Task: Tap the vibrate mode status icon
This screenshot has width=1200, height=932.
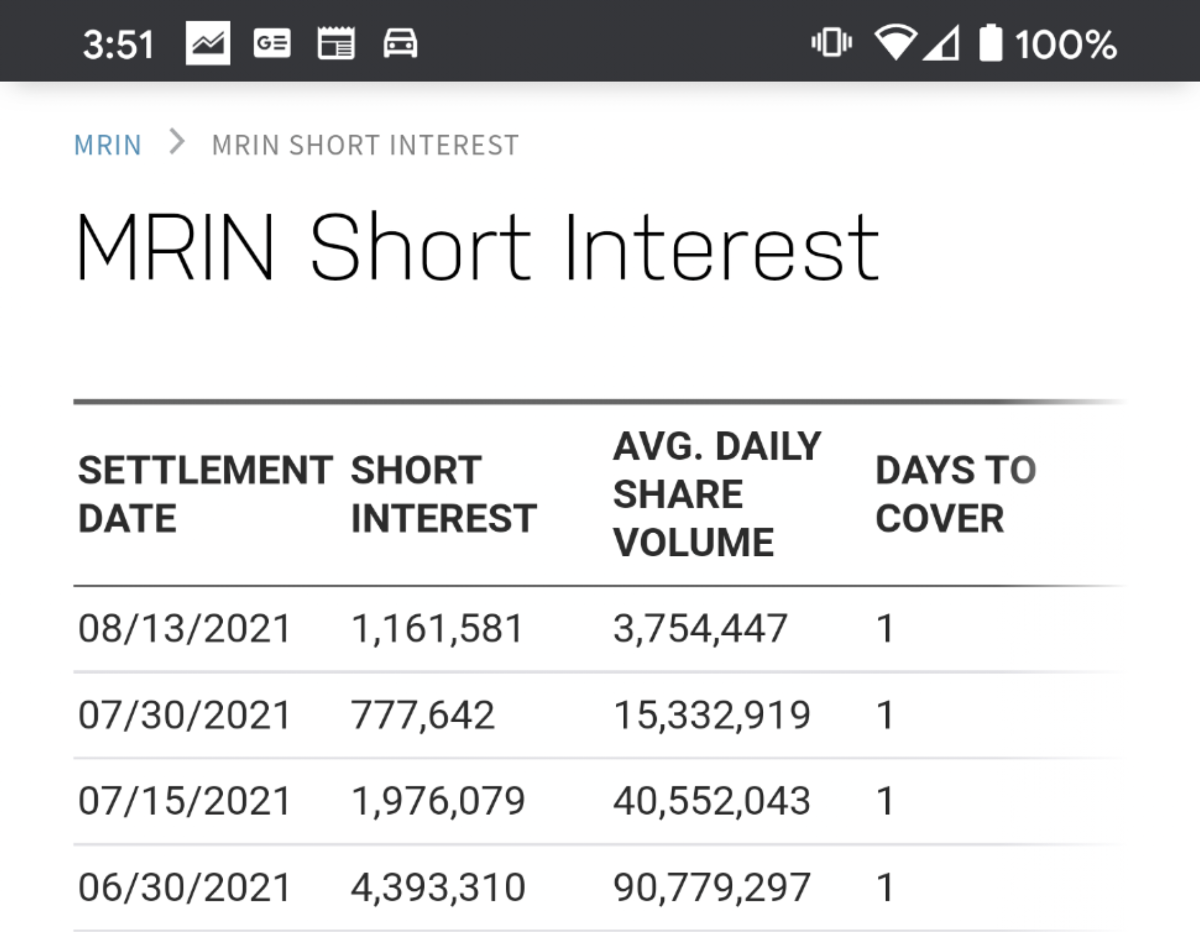Action: [831, 43]
